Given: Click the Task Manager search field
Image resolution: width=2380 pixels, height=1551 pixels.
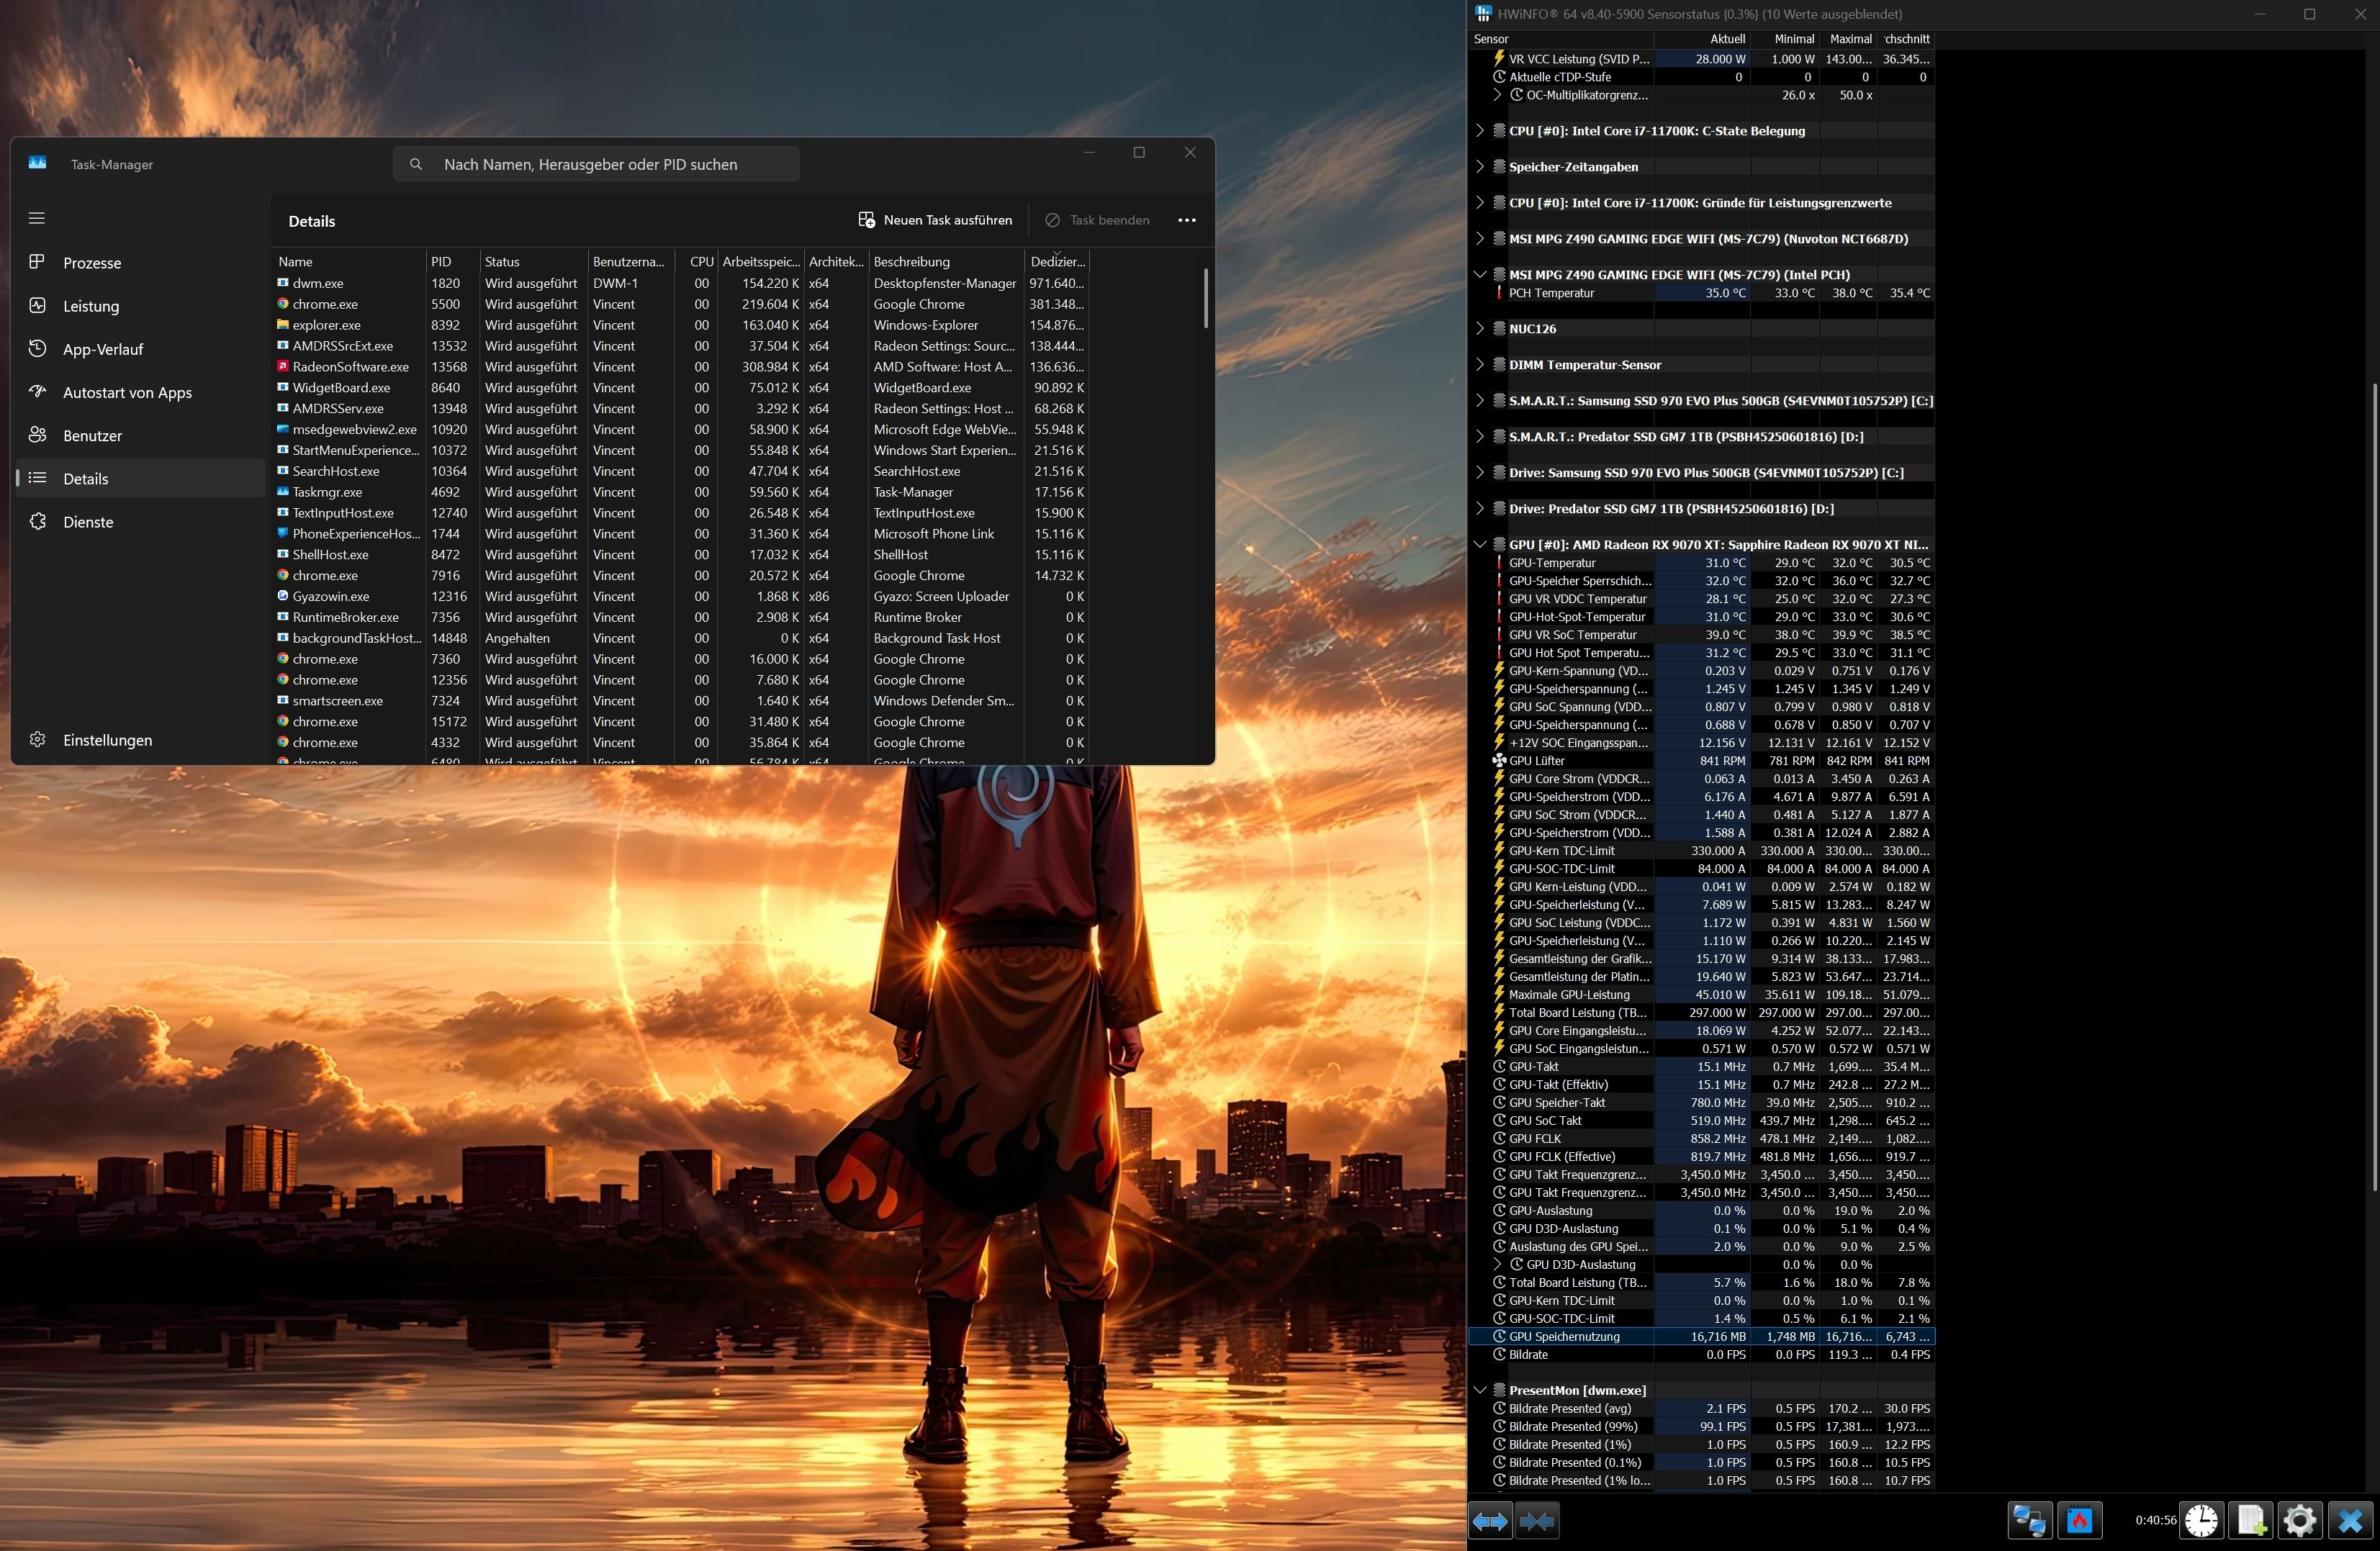Looking at the screenshot, I should [x=596, y=164].
